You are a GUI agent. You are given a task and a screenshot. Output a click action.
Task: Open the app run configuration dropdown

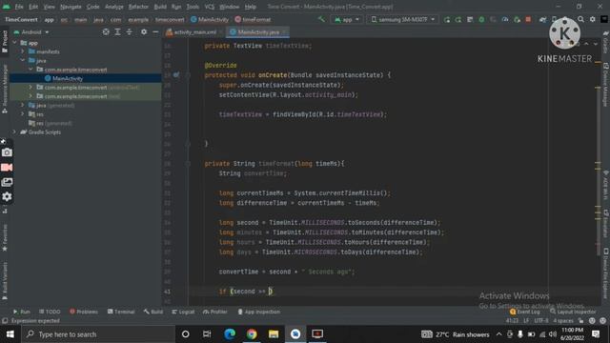tap(347, 19)
